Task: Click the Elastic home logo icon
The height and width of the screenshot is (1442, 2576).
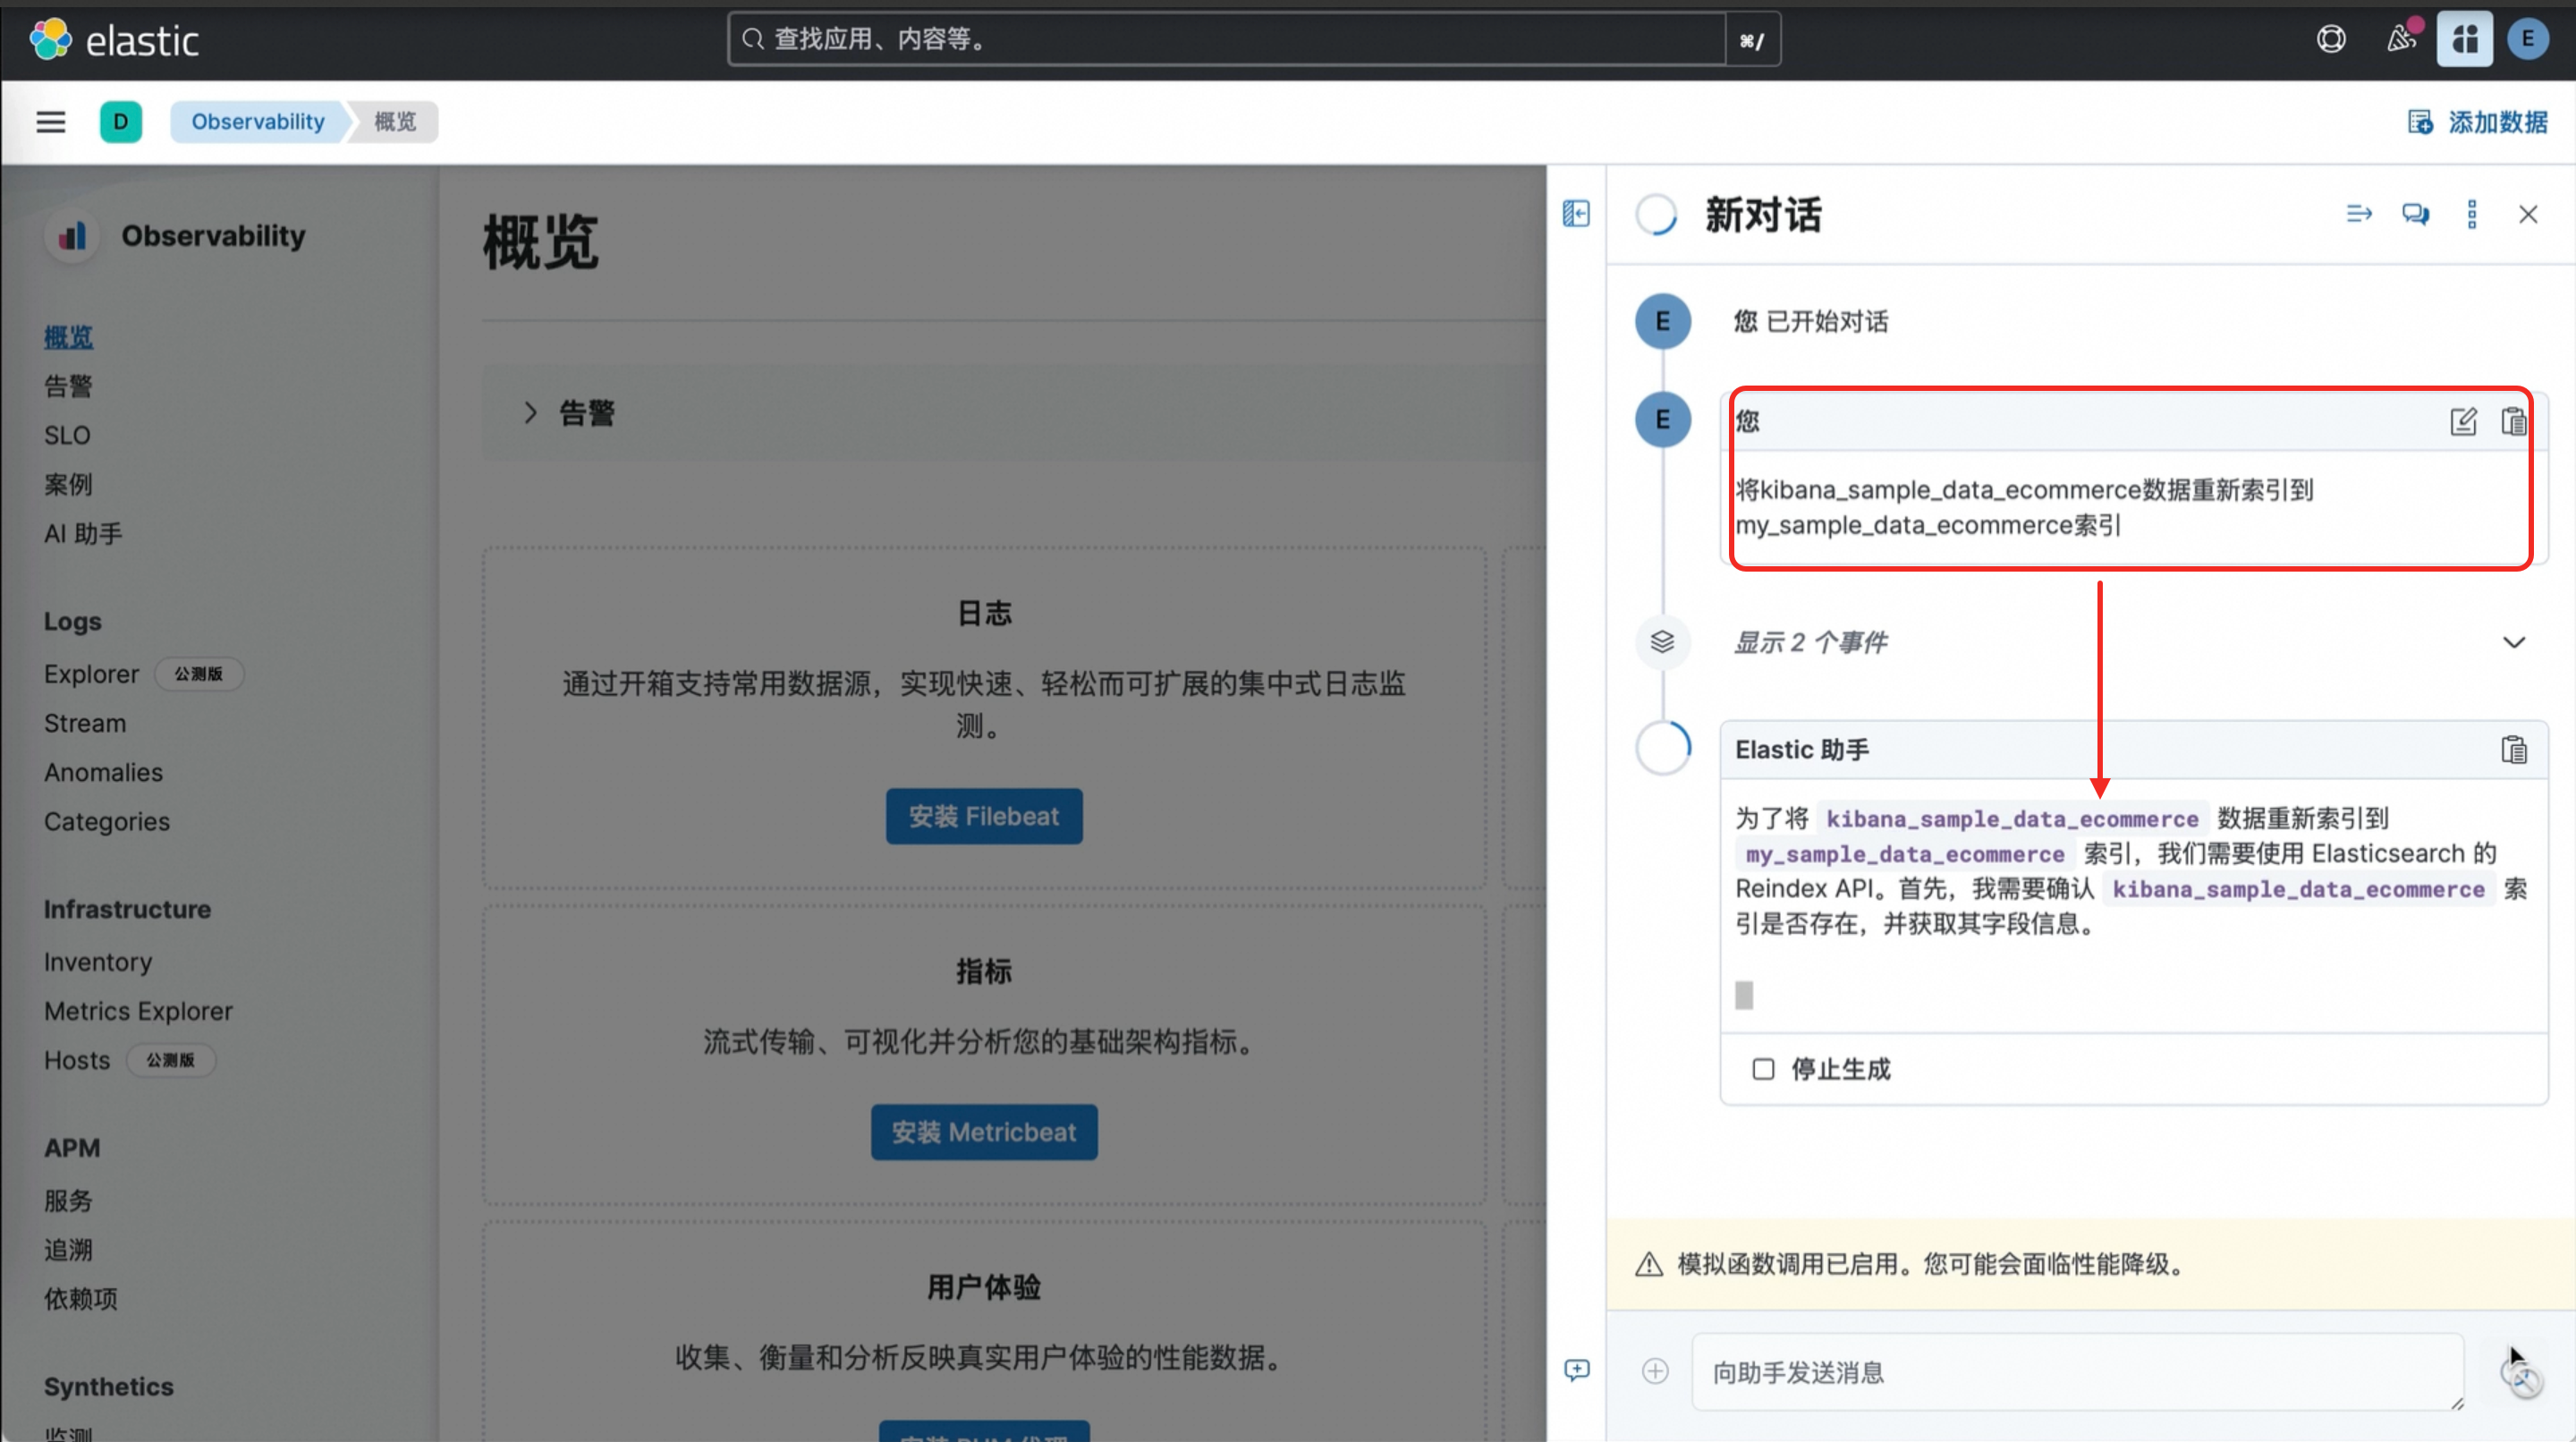Action: [x=49, y=39]
